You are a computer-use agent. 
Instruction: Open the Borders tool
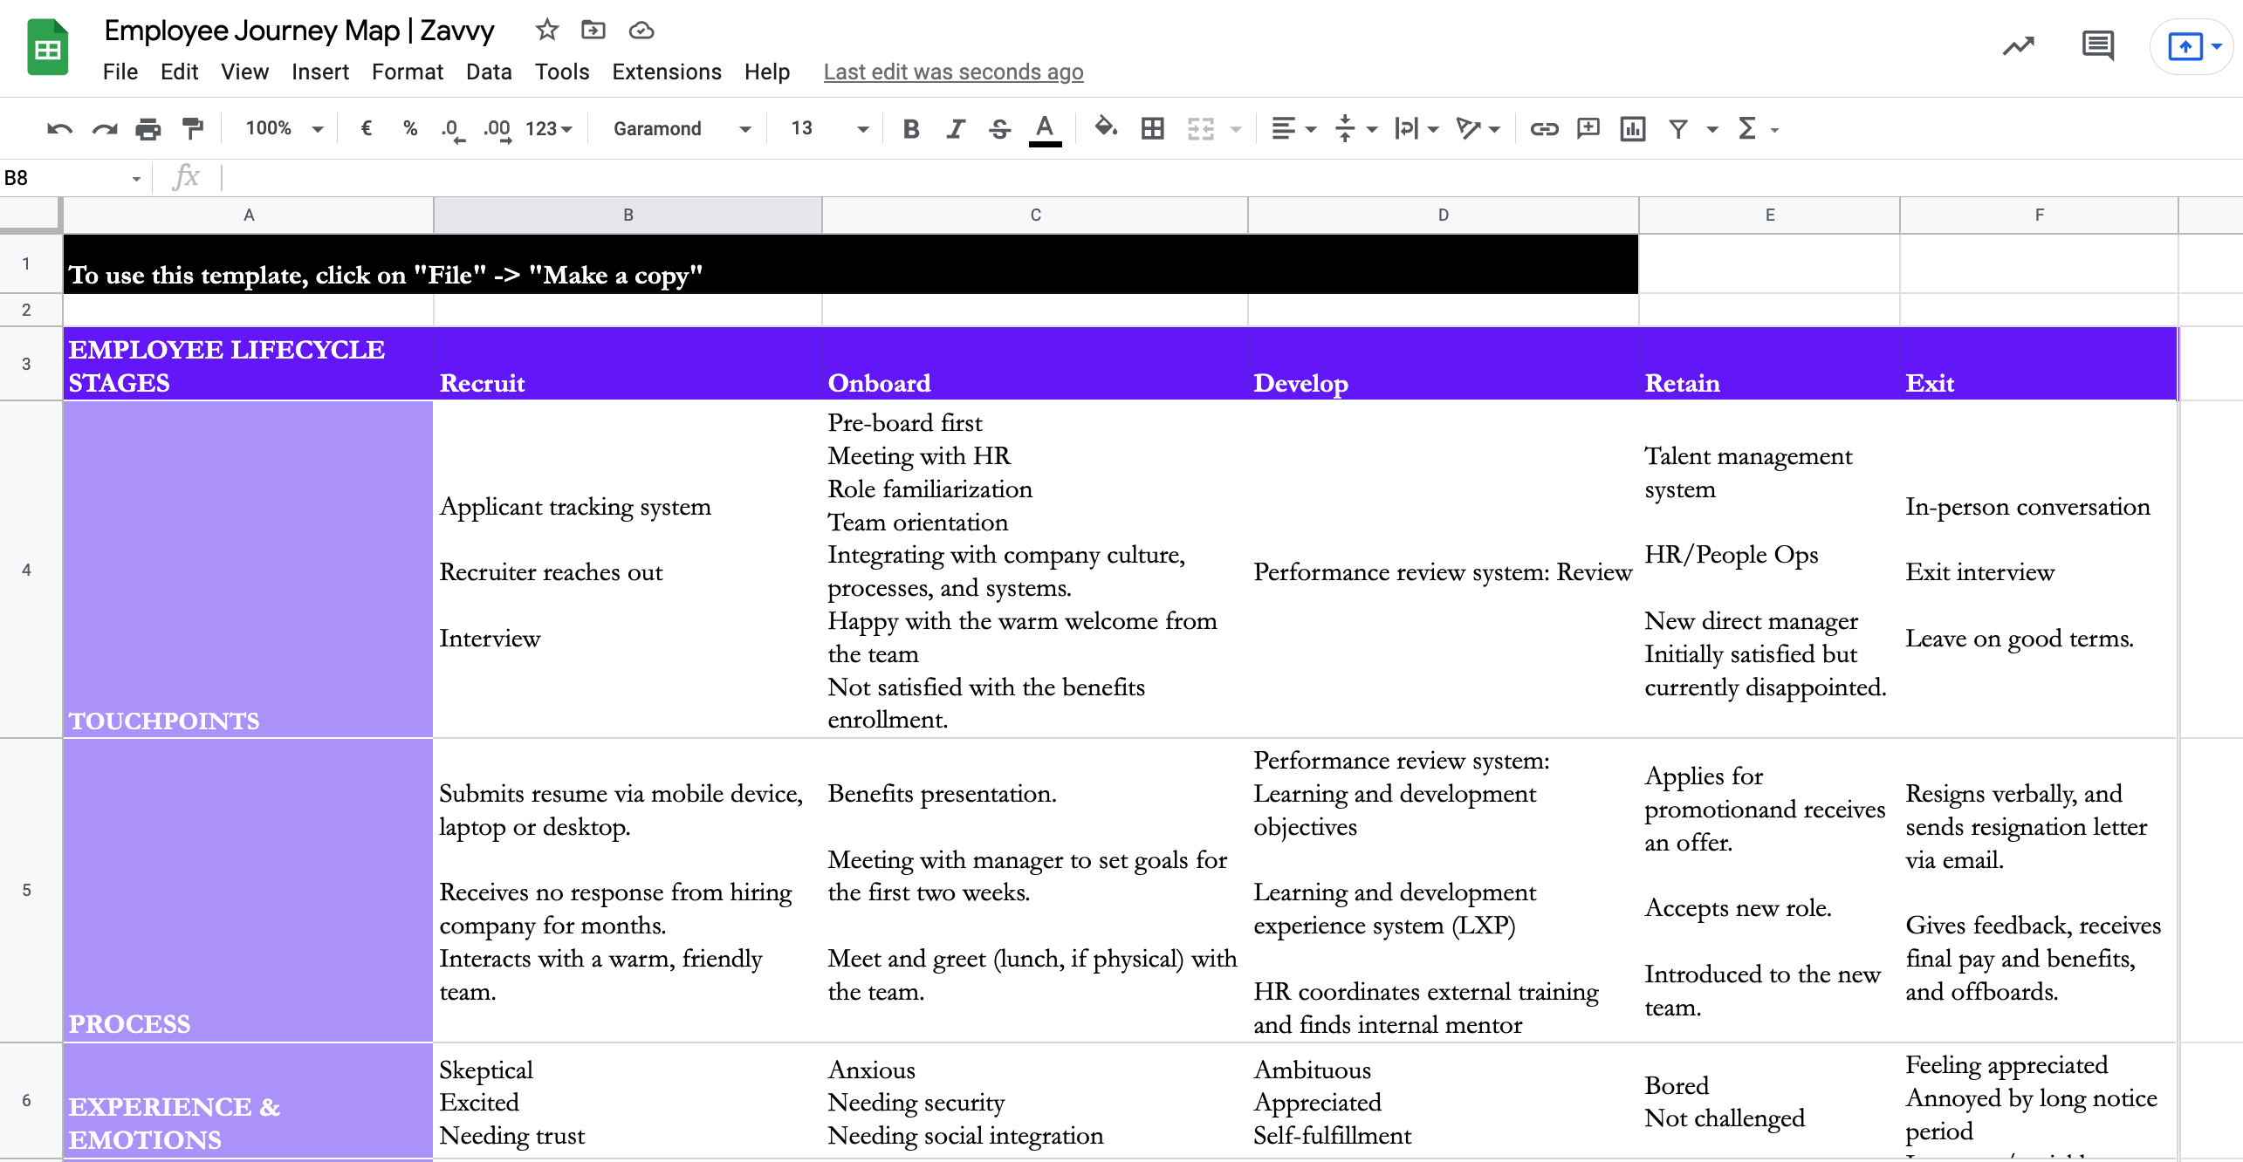click(1152, 129)
